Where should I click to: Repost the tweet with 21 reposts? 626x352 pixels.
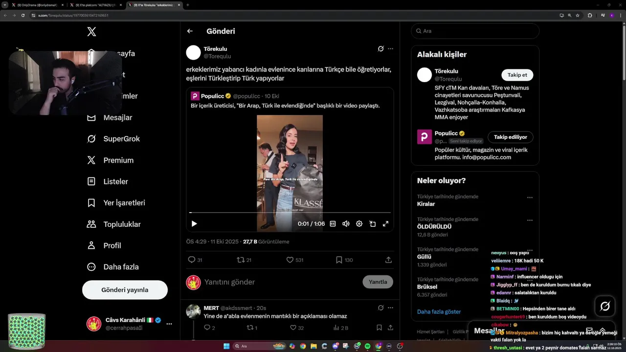pyautogui.click(x=241, y=260)
